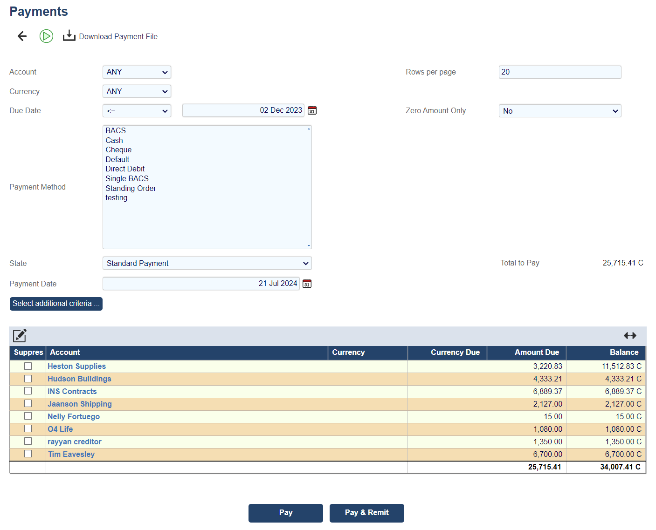
Task: Tick the suppress checkbox for INS Contracts
Action: point(28,391)
